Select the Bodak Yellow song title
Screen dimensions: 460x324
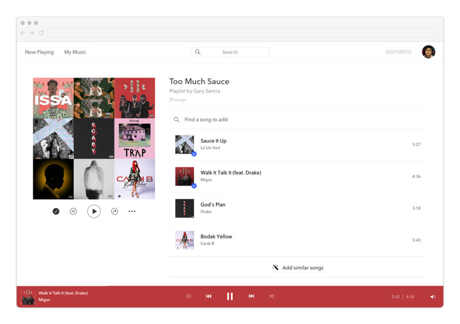click(216, 237)
